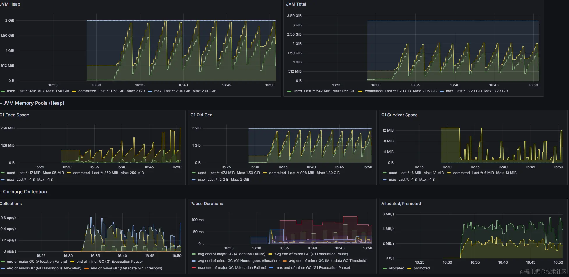Image resolution: width=569 pixels, height=277 pixels.
Task: Toggle the 'commited' series in G1 Old Gen legend
Action: click(x=277, y=173)
